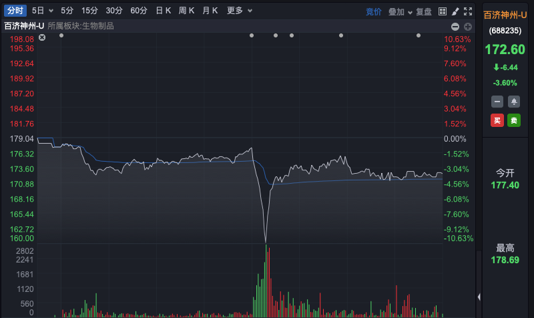Open the 5日 period dropdown arrow
This screenshot has width=534, height=318.
coord(51,11)
